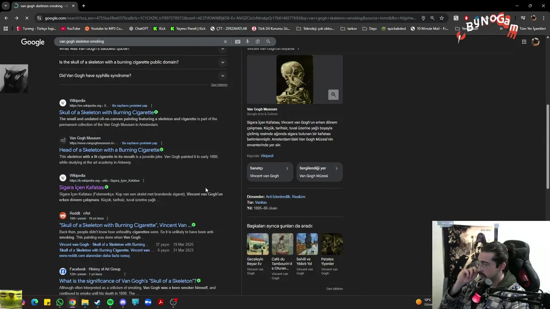Open the Google apps grid icon
550x309 pixels.
tap(524, 42)
